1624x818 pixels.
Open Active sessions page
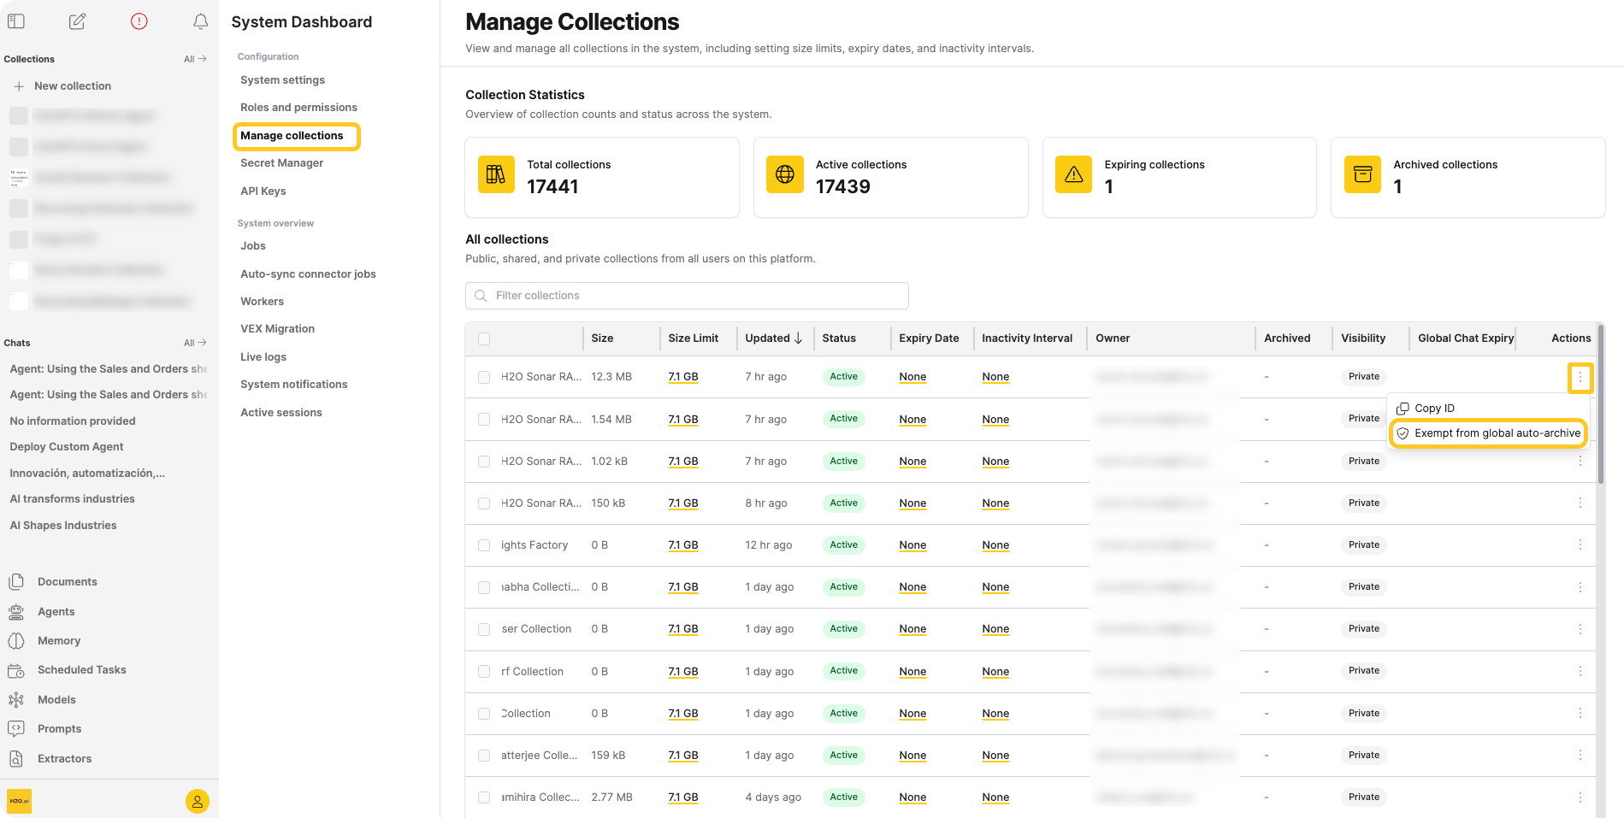click(x=281, y=413)
